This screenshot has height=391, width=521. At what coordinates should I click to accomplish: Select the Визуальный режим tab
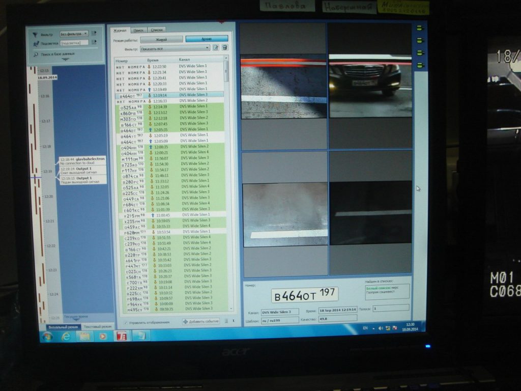pyautogui.click(x=63, y=327)
